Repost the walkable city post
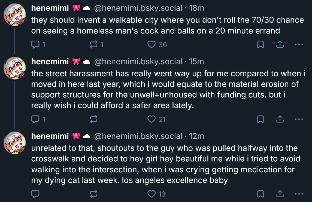Screen dimensions: 312x202 [94, 44]
